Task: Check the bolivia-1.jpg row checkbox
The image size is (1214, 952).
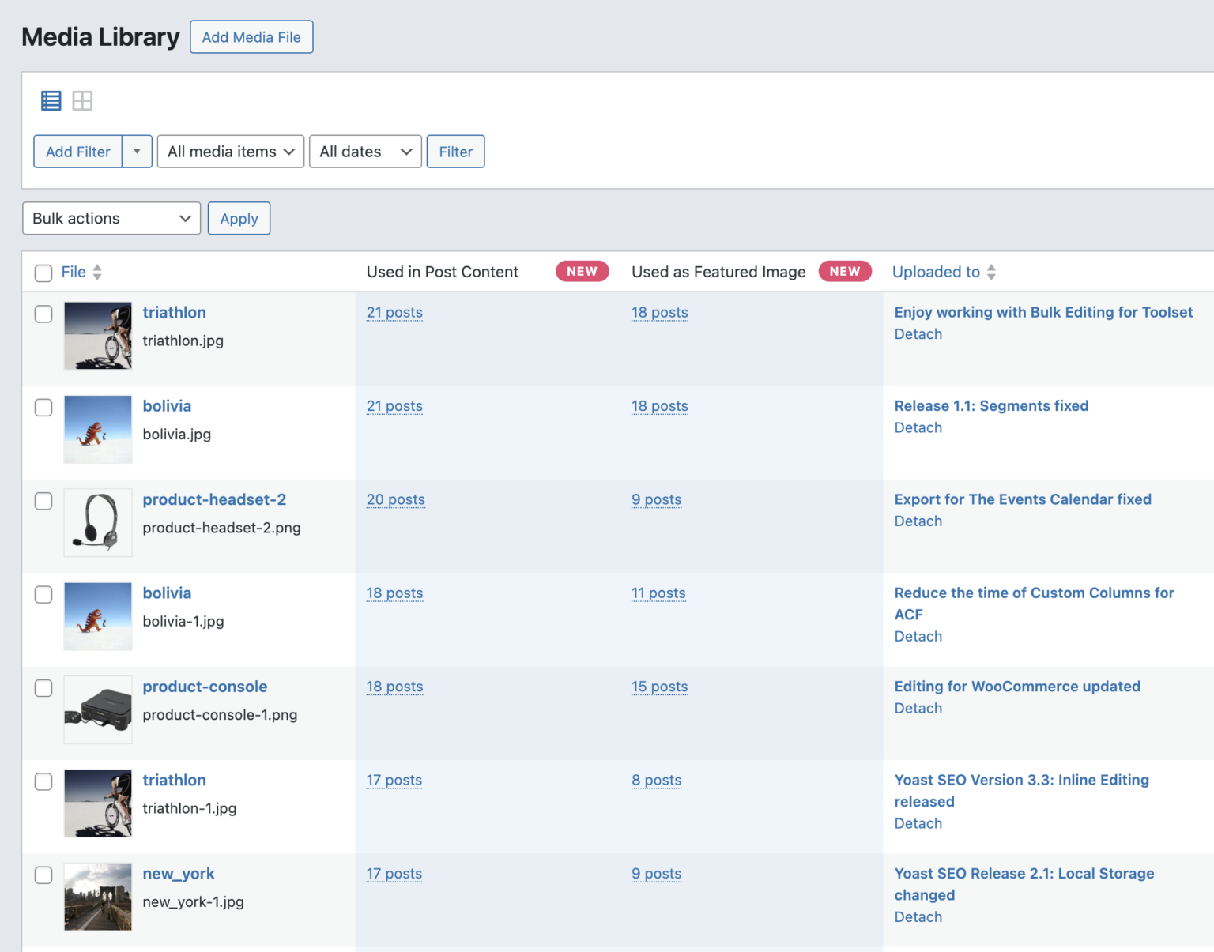Action: [43, 594]
